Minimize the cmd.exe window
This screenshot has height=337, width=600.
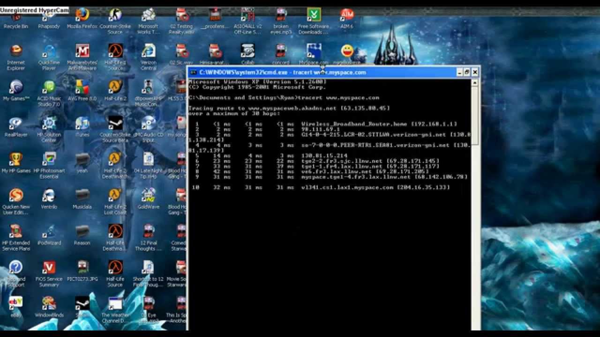(459, 72)
